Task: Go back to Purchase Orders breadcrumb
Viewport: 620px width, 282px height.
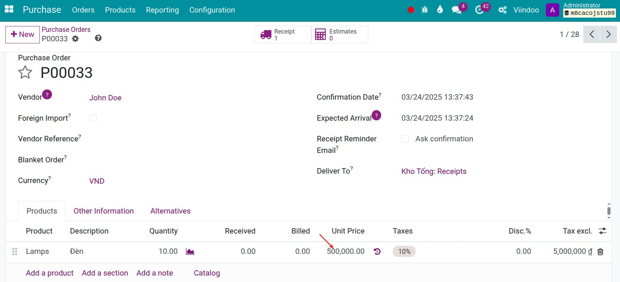Action: [x=66, y=29]
